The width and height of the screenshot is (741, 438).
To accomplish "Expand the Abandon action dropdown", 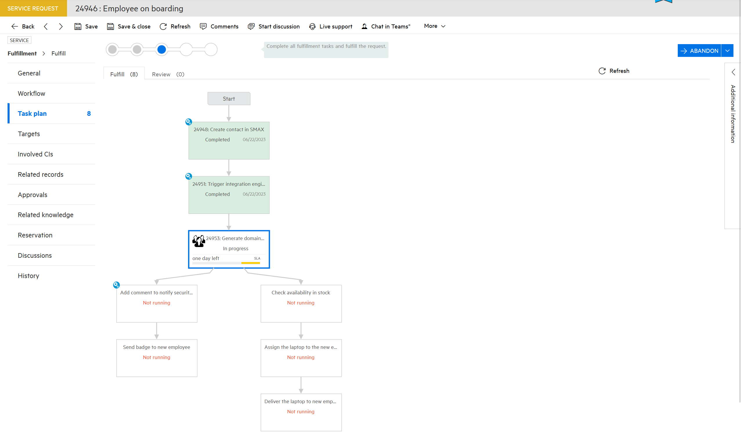I will pyautogui.click(x=727, y=51).
